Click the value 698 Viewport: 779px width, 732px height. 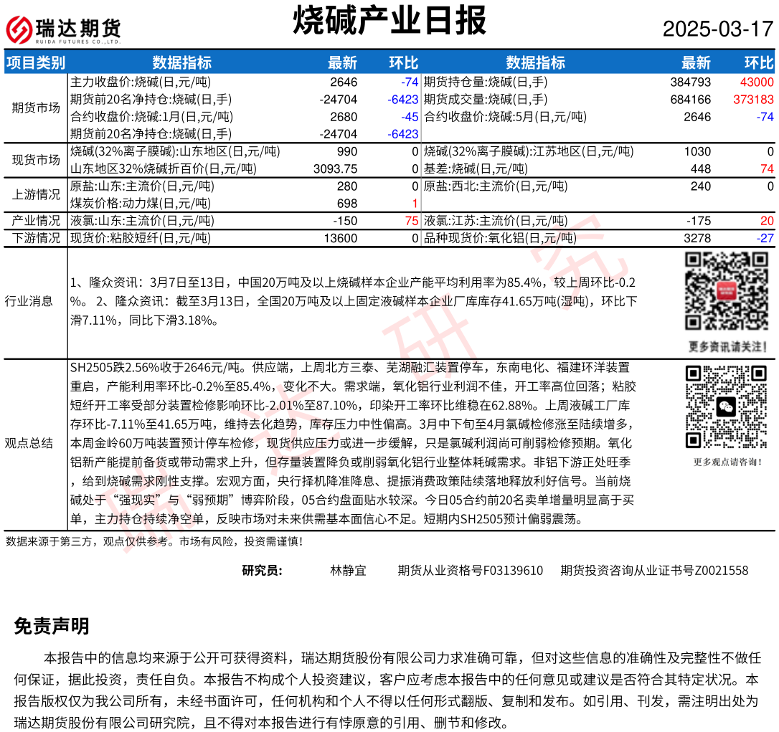pos(347,204)
